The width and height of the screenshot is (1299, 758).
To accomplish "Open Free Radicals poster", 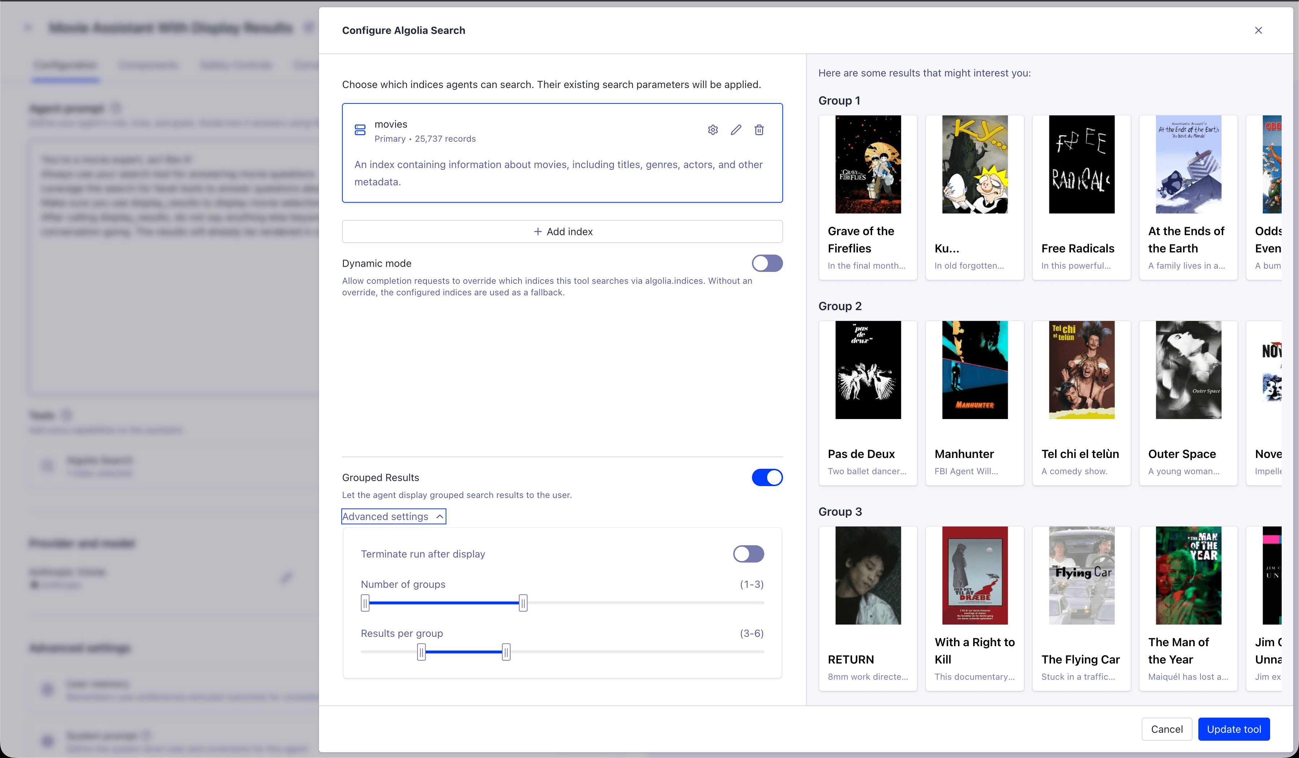I will 1081,164.
